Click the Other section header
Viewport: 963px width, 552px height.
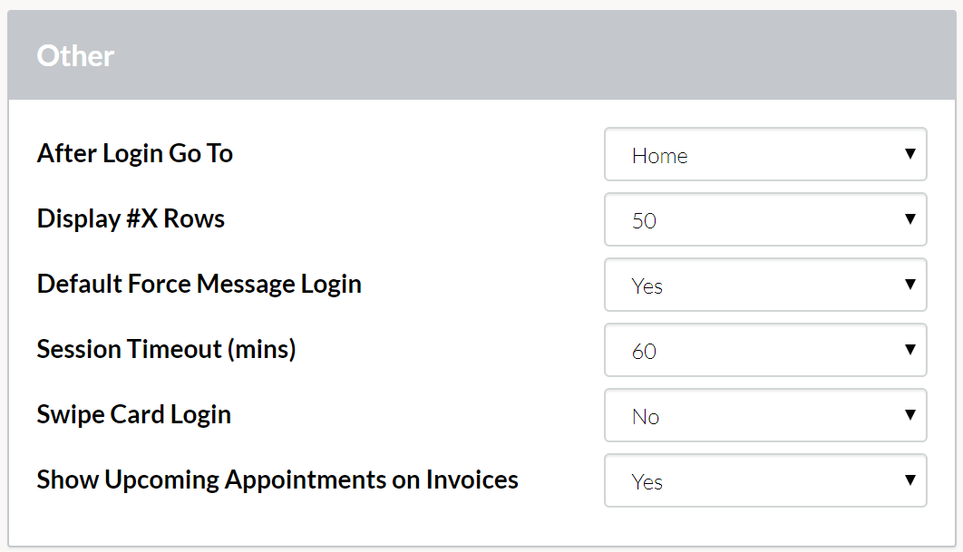(x=481, y=55)
